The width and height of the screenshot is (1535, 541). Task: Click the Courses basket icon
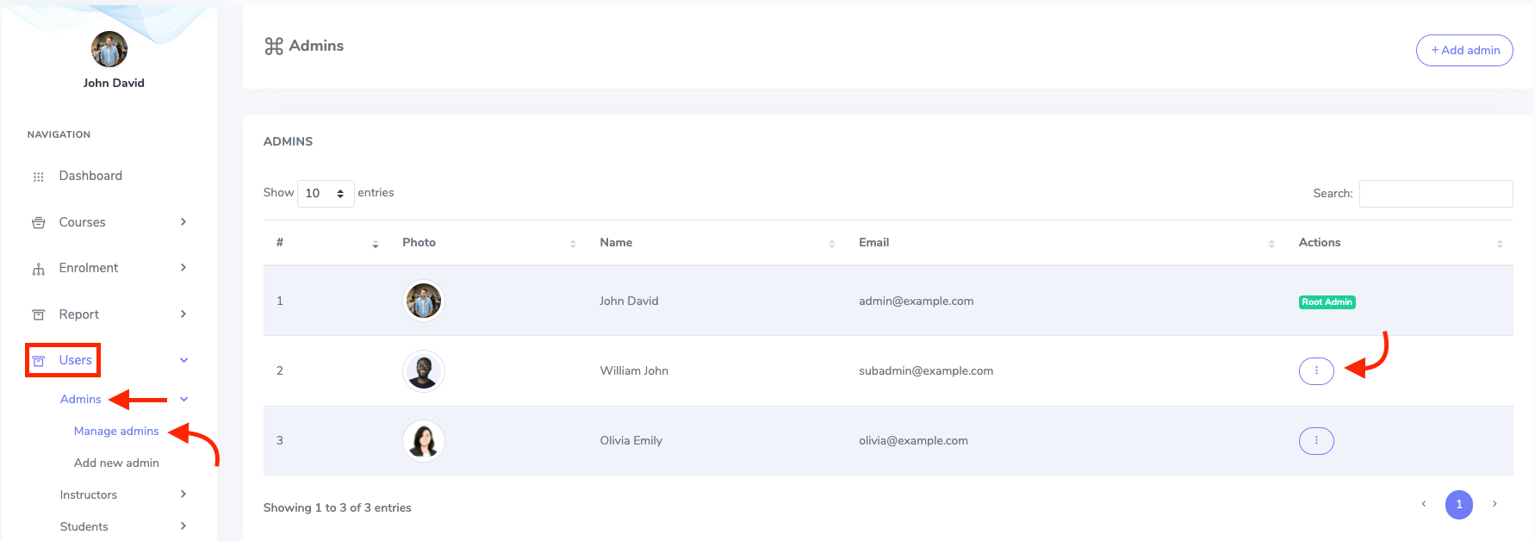click(x=38, y=222)
